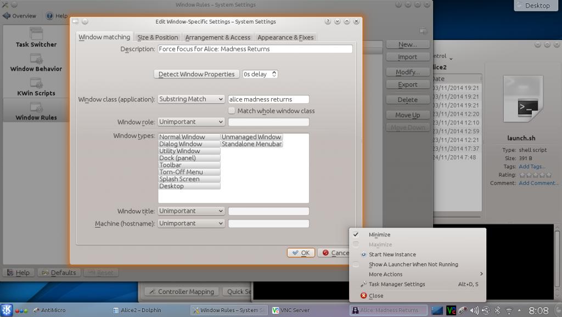Open the Machine hostname match dropdown
562x317 pixels.
[x=191, y=224]
